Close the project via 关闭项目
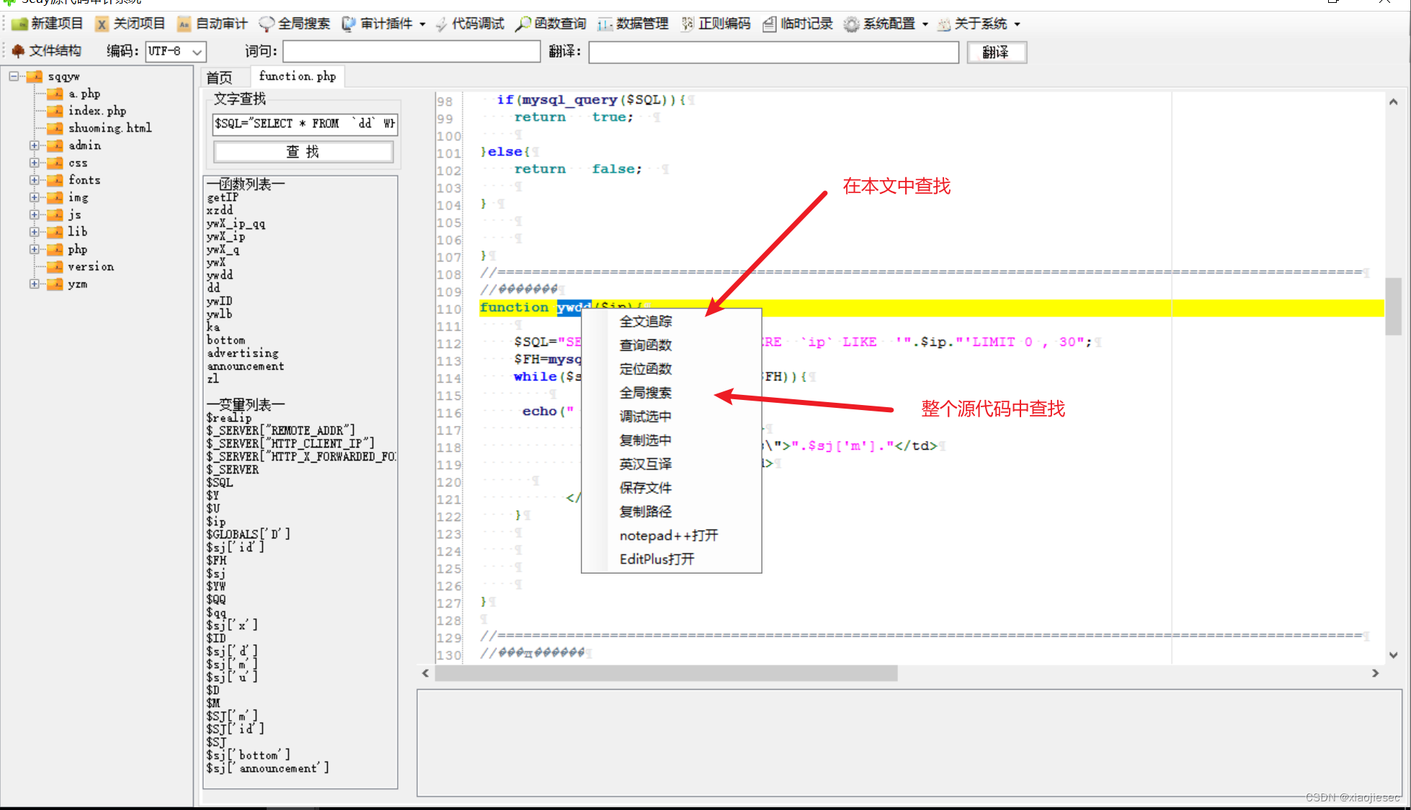 click(x=130, y=23)
